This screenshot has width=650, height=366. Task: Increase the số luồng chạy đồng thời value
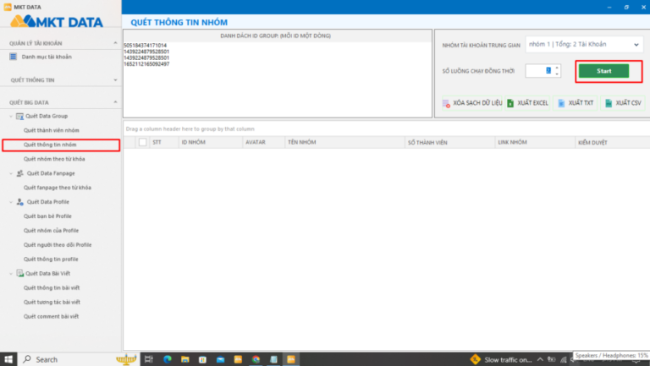(x=556, y=67)
